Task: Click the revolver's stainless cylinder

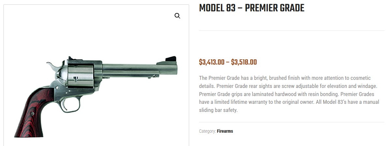Action: point(80,76)
